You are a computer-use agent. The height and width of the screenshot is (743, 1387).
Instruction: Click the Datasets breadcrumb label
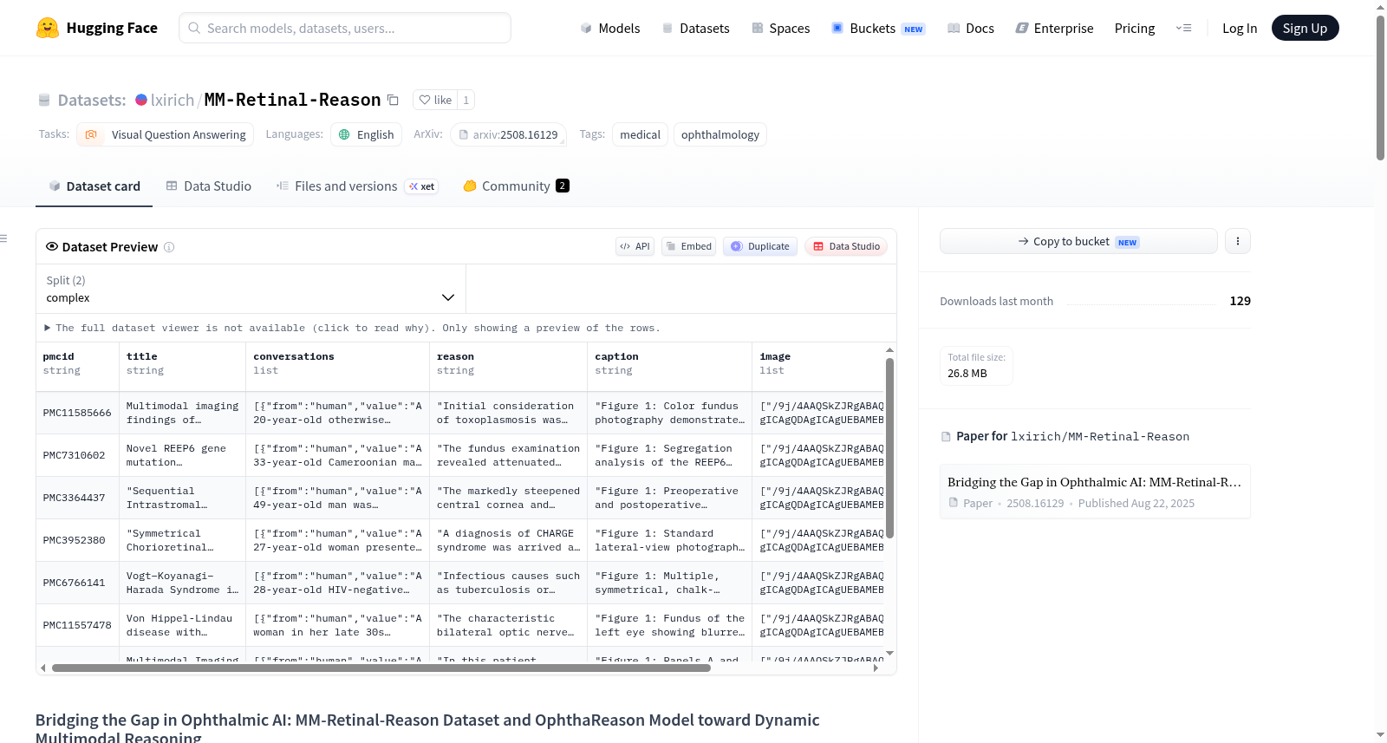(92, 100)
